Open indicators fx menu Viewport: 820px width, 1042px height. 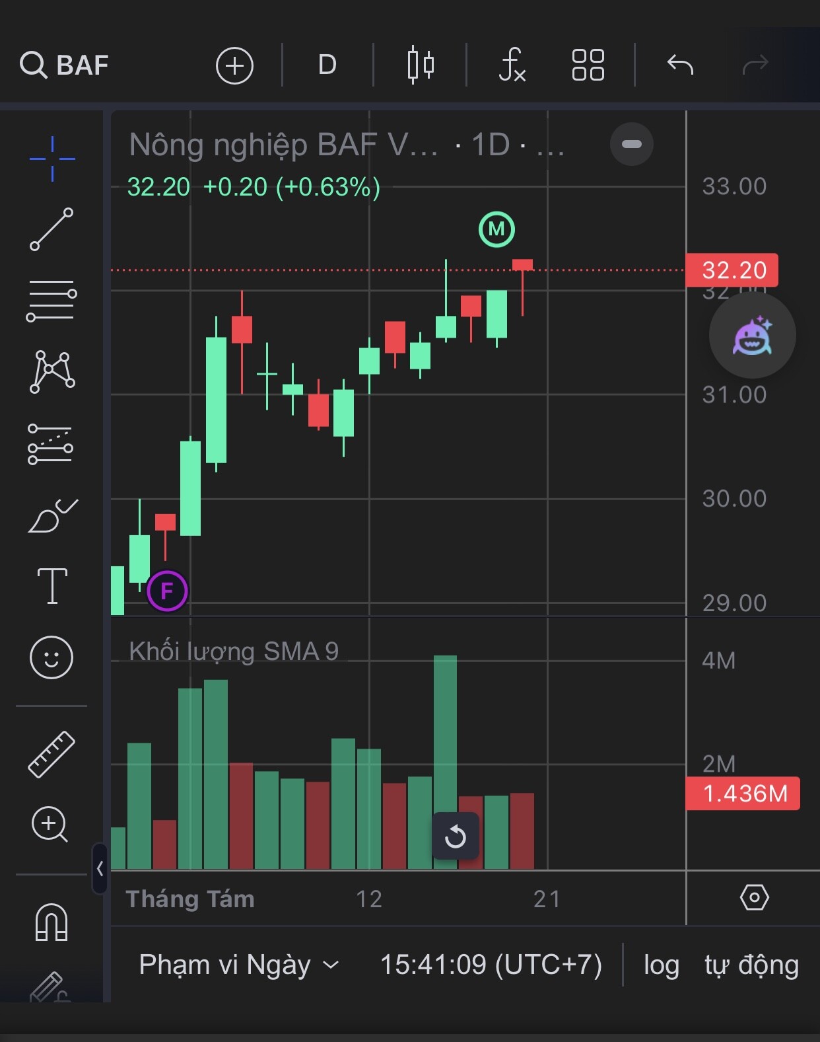click(512, 65)
